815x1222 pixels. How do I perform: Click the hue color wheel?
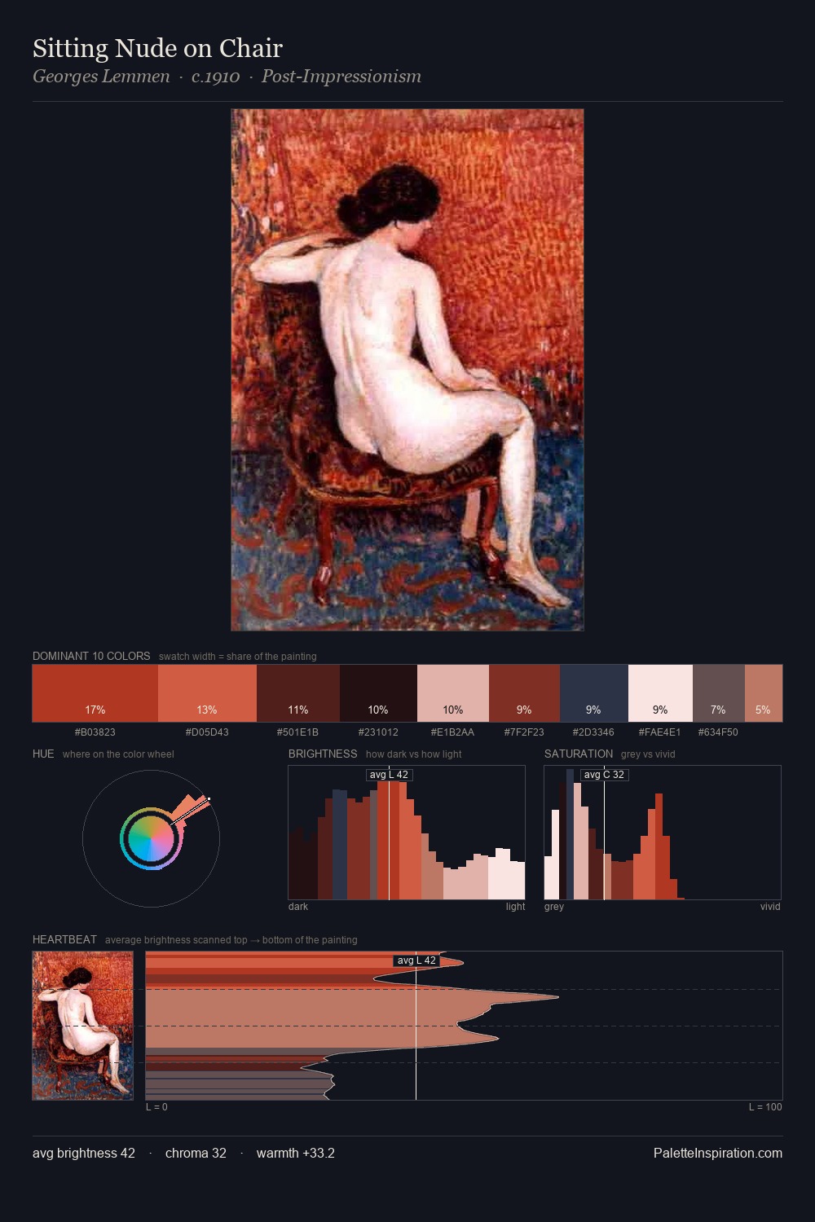tap(151, 838)
